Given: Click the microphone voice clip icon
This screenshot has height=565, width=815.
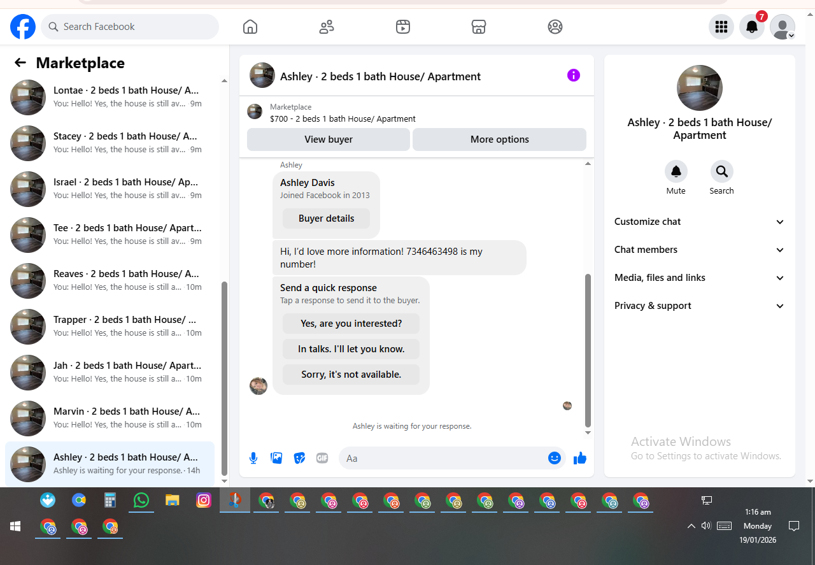Looking at the screenshot, I should 253,458.
